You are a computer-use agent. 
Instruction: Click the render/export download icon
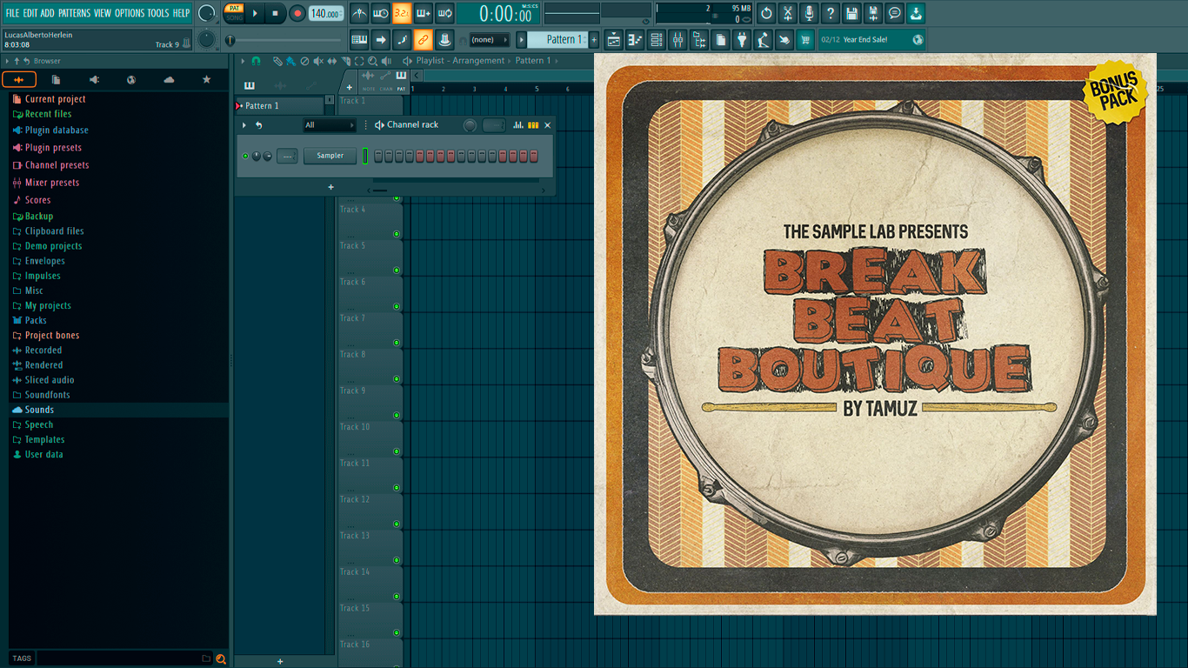[916, 13]
